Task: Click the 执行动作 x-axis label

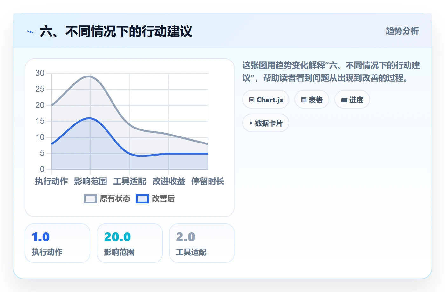Action: click(x=51, y=182)
